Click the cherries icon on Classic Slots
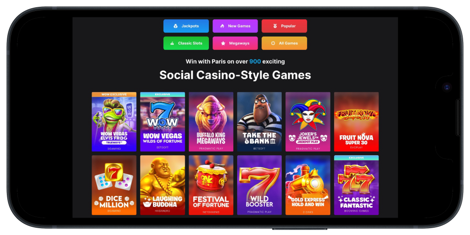Viewport: 470px width, 235px height. [x=172, y=44]
